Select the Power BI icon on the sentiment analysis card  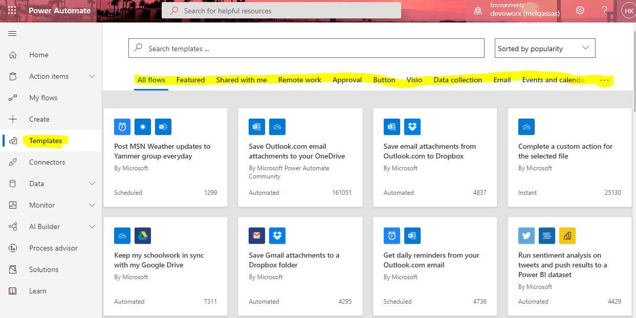[567, 236]
